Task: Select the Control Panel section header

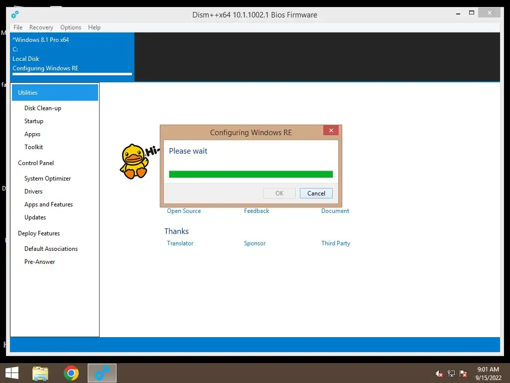Action: (36, 163)
